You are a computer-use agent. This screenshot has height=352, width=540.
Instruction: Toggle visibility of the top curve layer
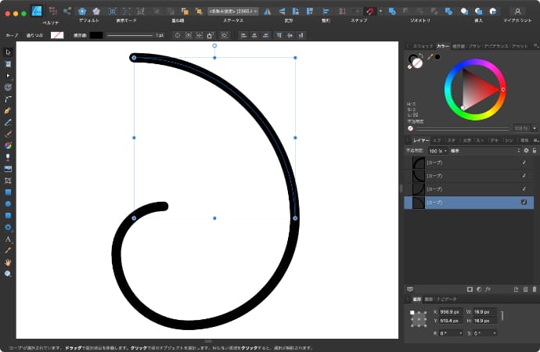(x=524, y=163)
